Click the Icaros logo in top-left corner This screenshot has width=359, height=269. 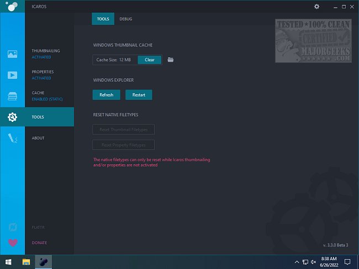12,6
